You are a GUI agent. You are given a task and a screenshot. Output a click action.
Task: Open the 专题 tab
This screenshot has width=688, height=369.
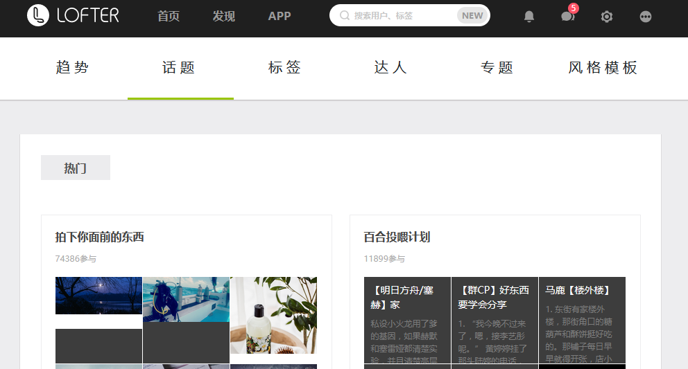497,67
